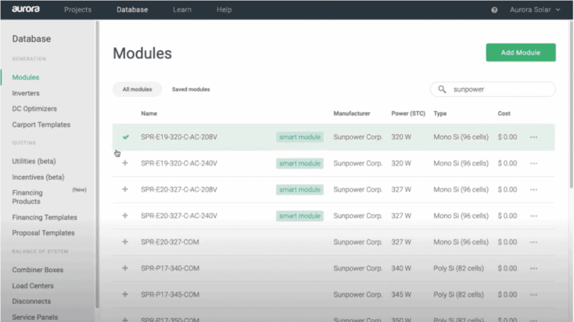Viewport: 574px width, 322px height.
Task: Open Combiner Boxes in the sidebar
Action: coord(37,270)
